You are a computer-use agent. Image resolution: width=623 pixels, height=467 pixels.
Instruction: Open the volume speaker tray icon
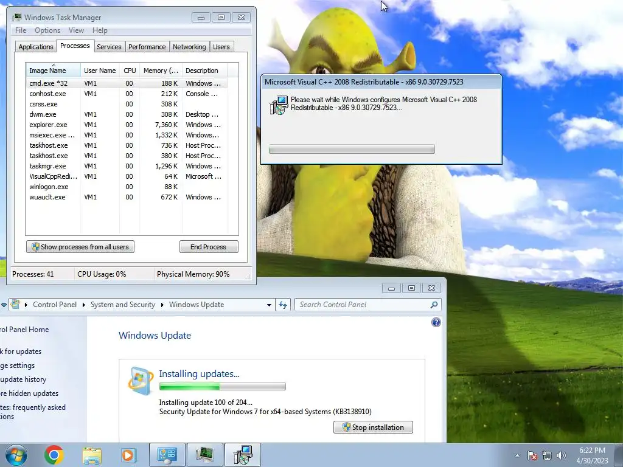561,455
